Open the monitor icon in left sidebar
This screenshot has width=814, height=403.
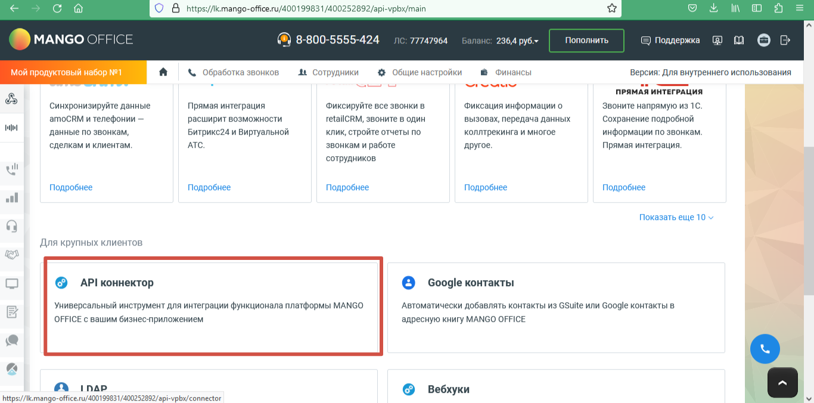[11, 283]
